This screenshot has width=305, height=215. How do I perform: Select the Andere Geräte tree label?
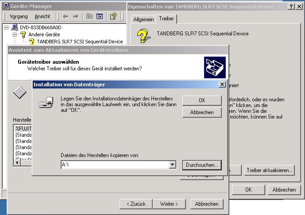point(44,35)
